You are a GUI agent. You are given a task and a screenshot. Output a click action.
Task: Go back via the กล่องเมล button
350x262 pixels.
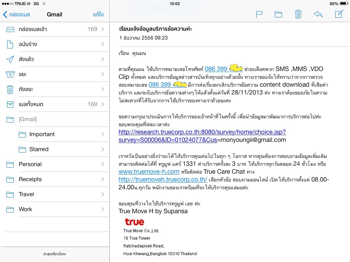tap(16, 14)
